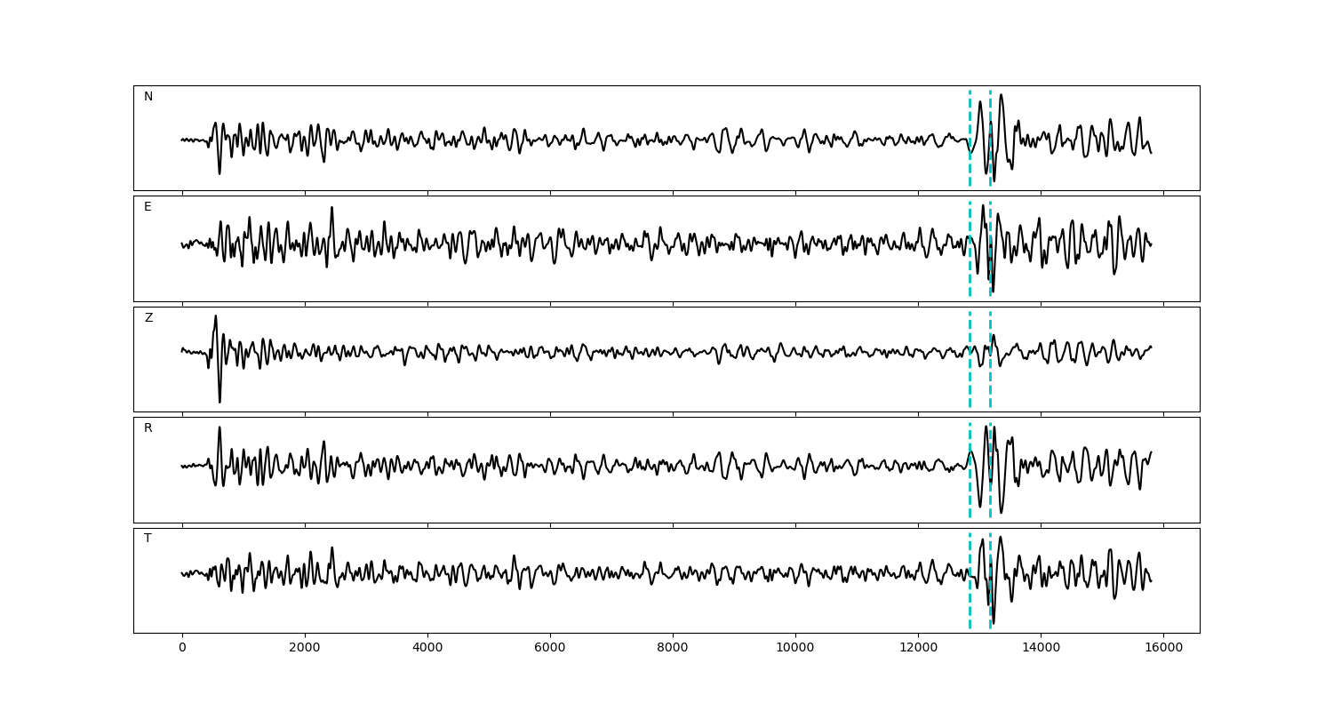Image resolution: width=1333 pixels, height=711 pixels.
Task: Select the first cyan dashed line in T panel
Action: (970, 604)
